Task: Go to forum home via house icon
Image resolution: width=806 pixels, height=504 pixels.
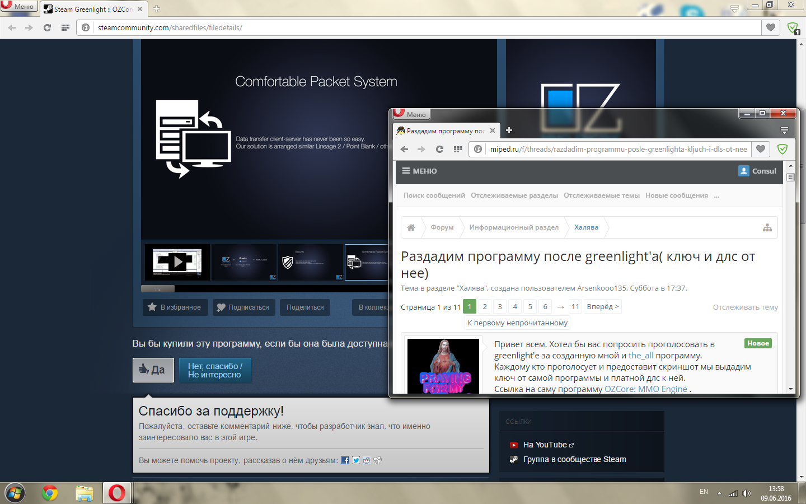Action: (411, 227)
